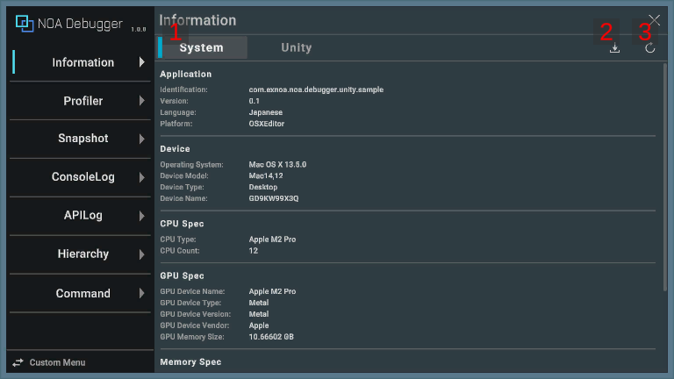Click the CPU Count value 12
Screen dimensions: 674x379
253,251
